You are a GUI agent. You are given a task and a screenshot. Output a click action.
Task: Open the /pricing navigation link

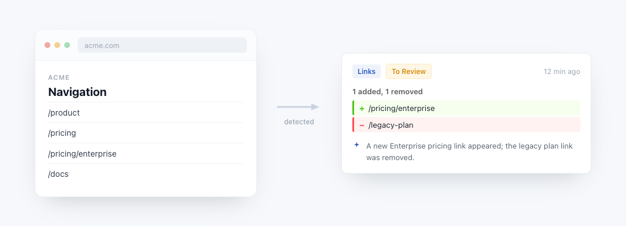pyautogui.click(x=62, y=133)
